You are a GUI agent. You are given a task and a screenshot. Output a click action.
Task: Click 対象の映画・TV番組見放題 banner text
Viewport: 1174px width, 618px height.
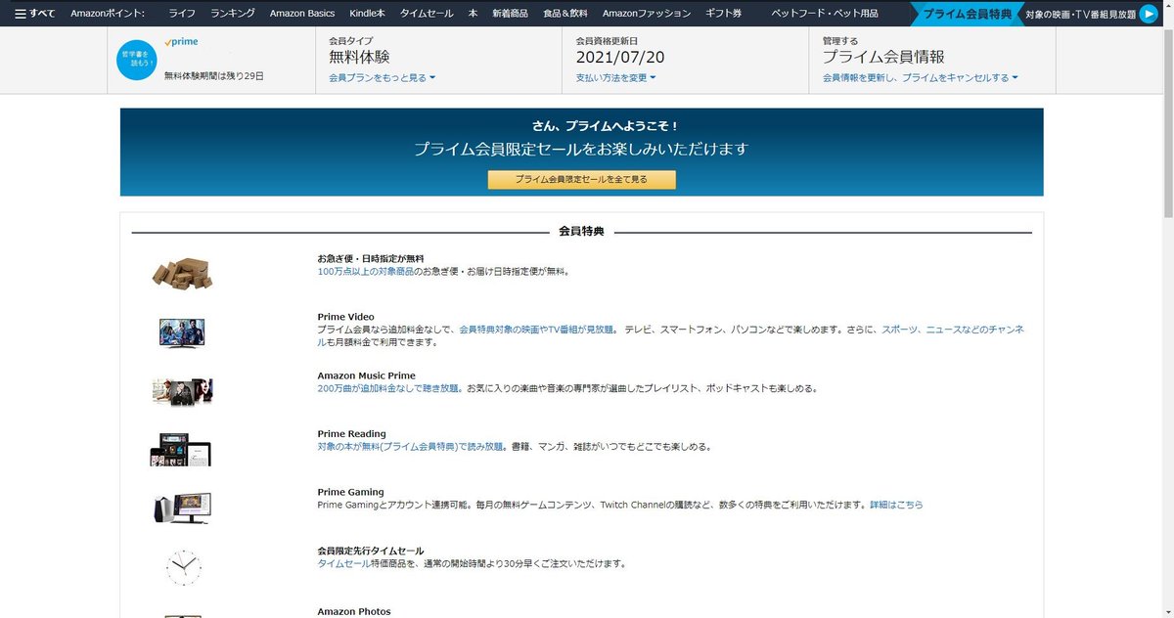point(1080,15)
